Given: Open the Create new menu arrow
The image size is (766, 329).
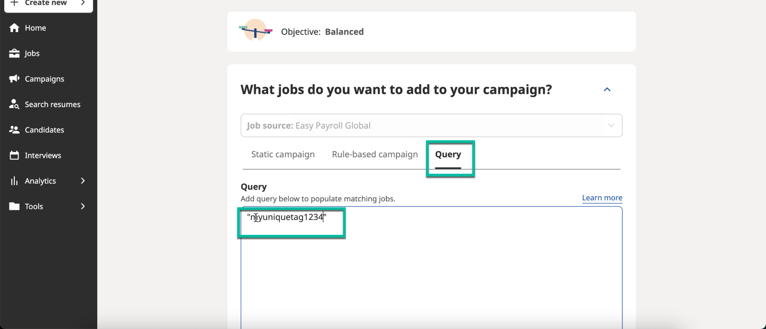Looking at the screenshot, I should point(83,3).
